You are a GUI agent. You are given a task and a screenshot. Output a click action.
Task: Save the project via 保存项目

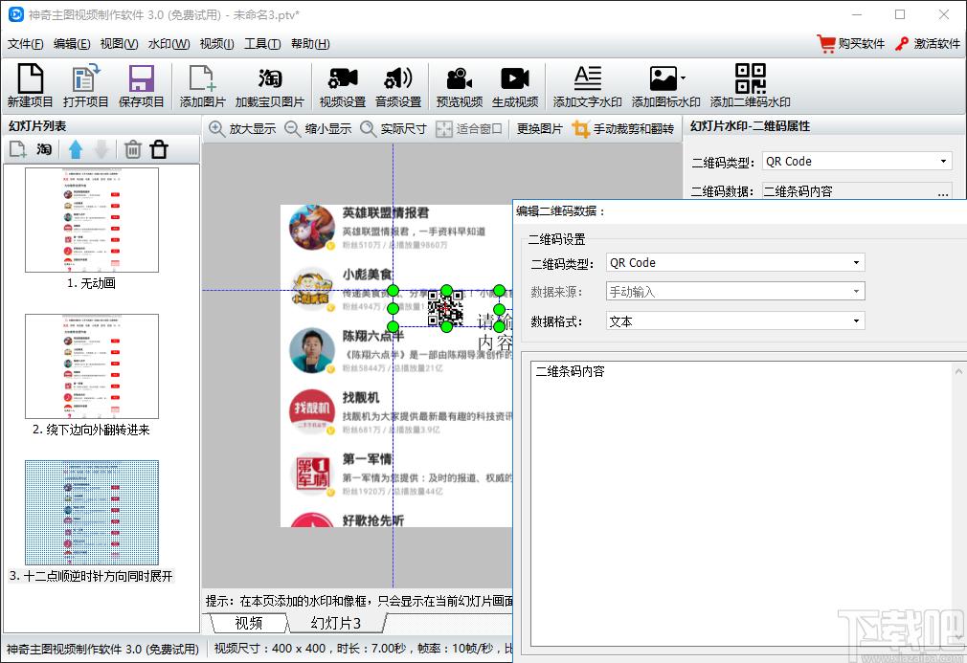(142, 86)
